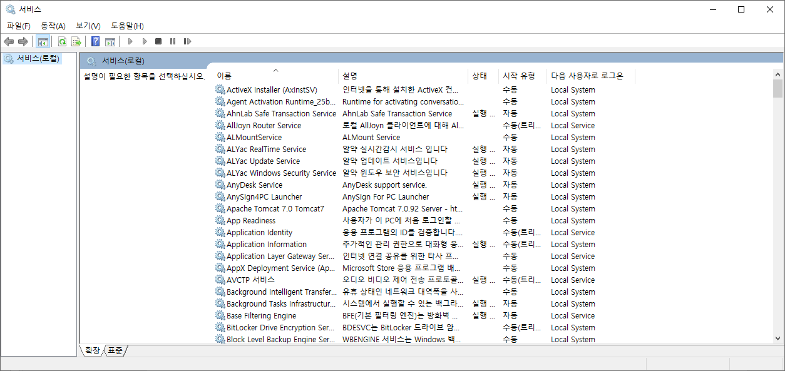Switch to the 표준 tab
This screenshot has height=371, width=785.
tap(115, 350)
